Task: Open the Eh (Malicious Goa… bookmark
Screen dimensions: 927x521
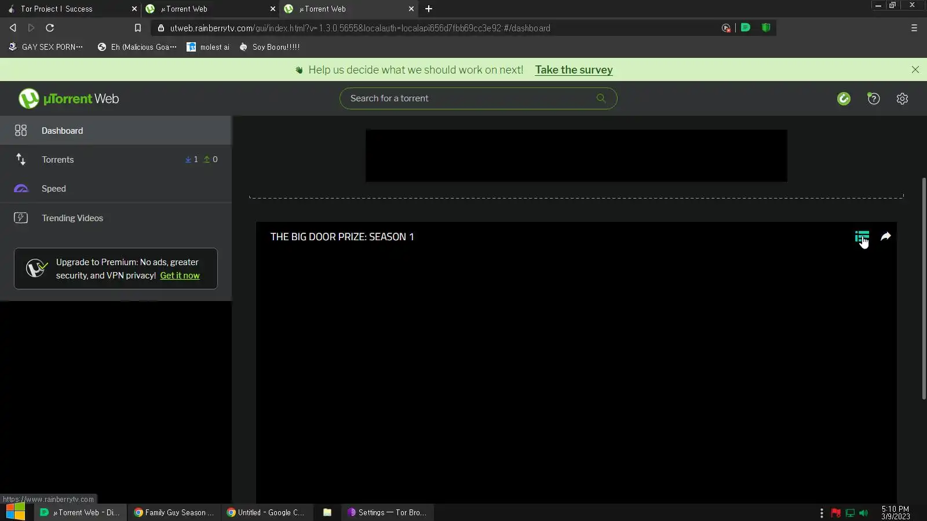Action: click(137, 47)
